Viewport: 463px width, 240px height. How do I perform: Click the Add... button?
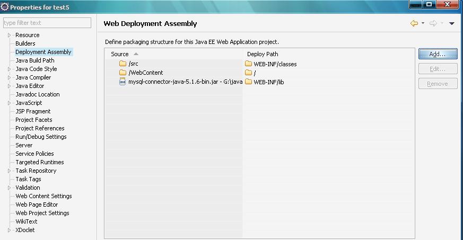tap(438, 54)
